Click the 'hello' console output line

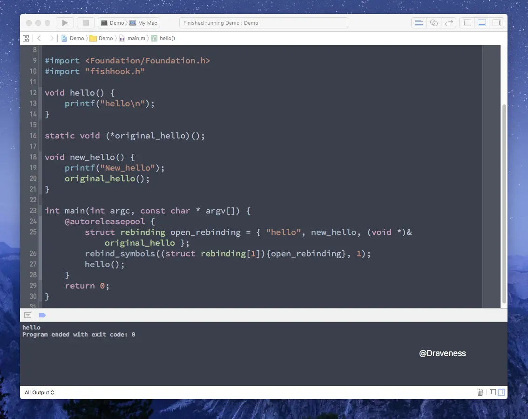tap(31, 327)
